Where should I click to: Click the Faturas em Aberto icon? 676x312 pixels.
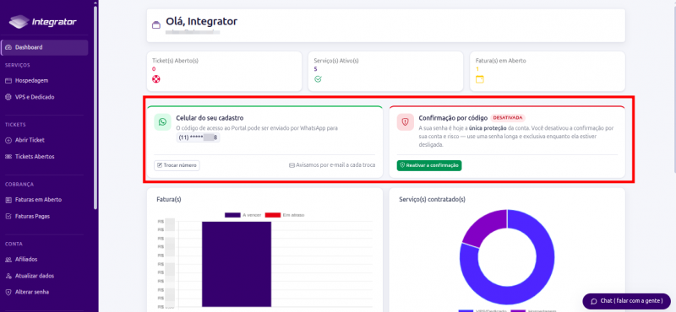coord(8,200)
